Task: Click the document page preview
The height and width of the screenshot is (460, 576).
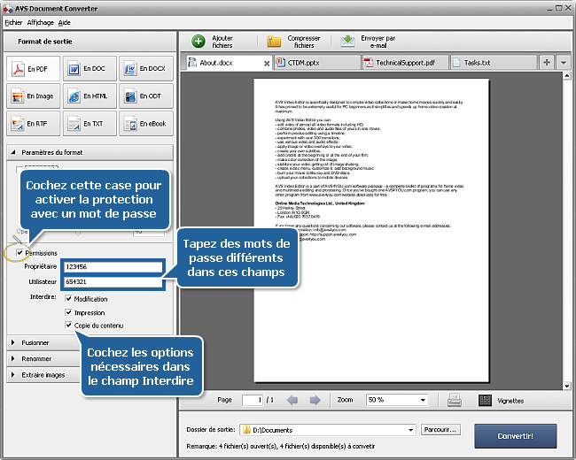Action: [x=371, y=230]
